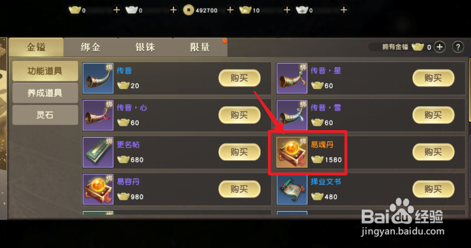The height and width of the screenshot is (248, 471).
Task: Select the 择业文书 scroll icon
Action: click(x=292, y=189)
